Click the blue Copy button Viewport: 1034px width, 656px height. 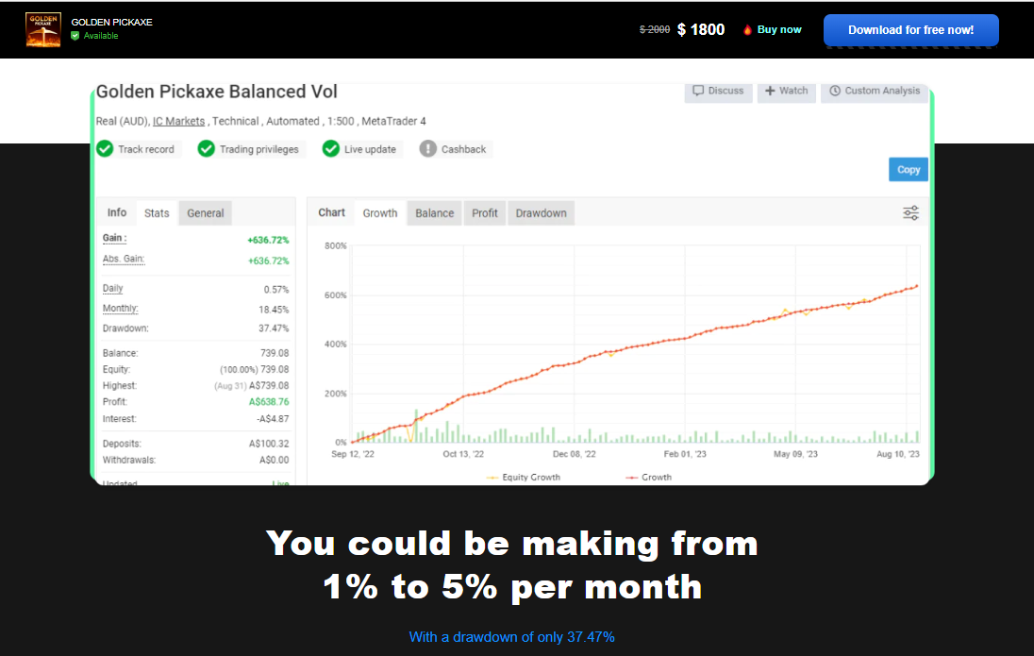(x=908, y=170)
